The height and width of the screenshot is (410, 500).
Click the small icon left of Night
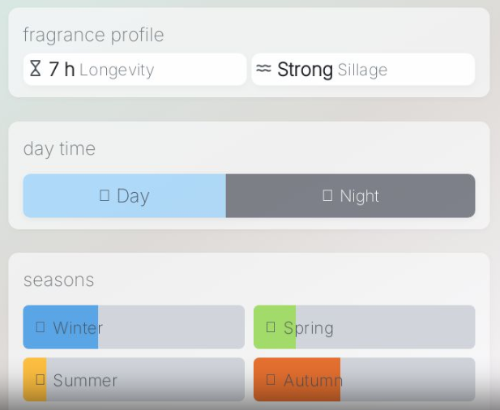click(x=327, y=195)
